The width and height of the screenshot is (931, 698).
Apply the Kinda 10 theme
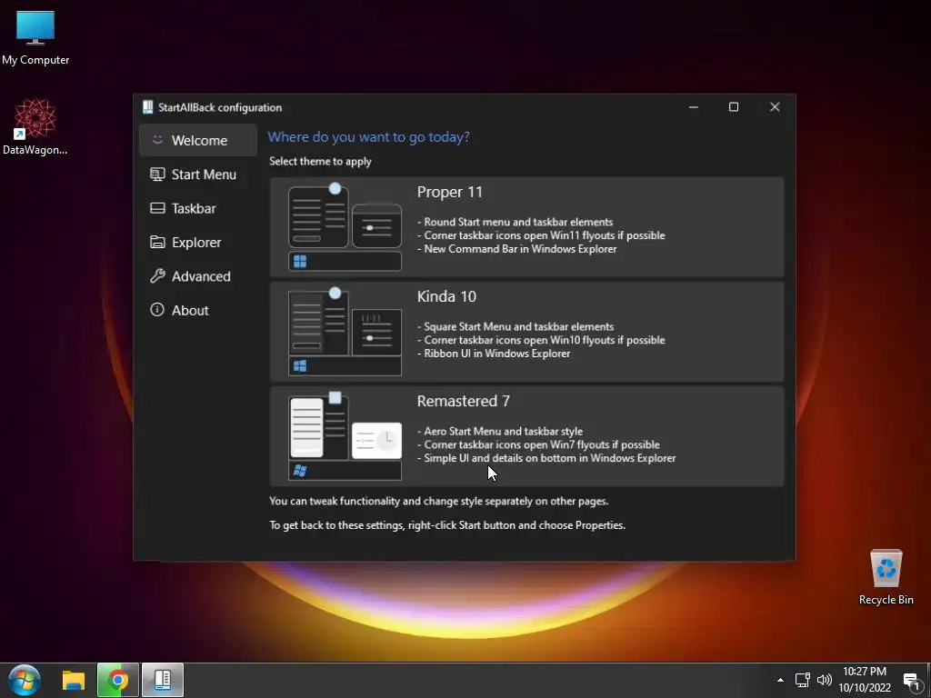[x=526, y=331]
